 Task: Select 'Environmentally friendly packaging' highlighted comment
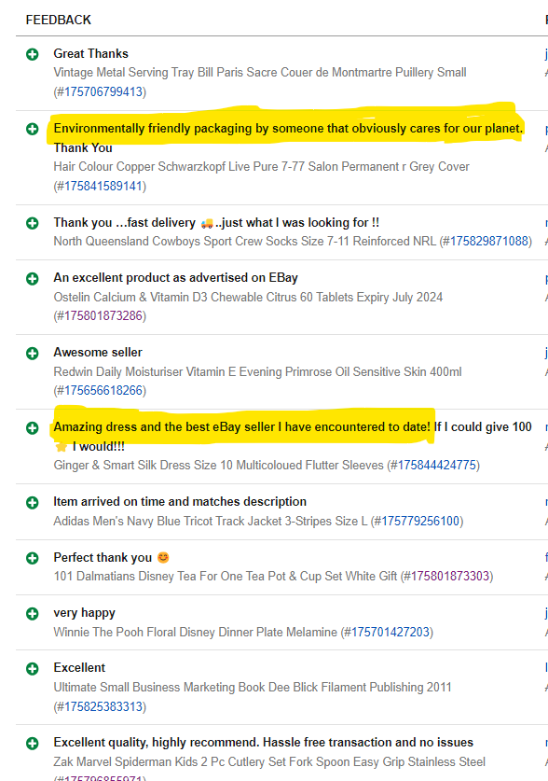[288, 129]
